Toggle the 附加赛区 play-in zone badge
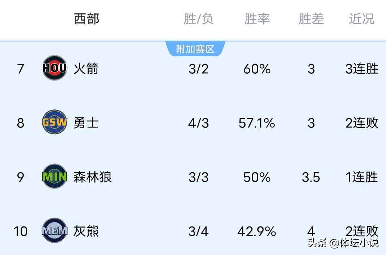The width and height of the screenshot is (386, 255). [x=196, y=47]
